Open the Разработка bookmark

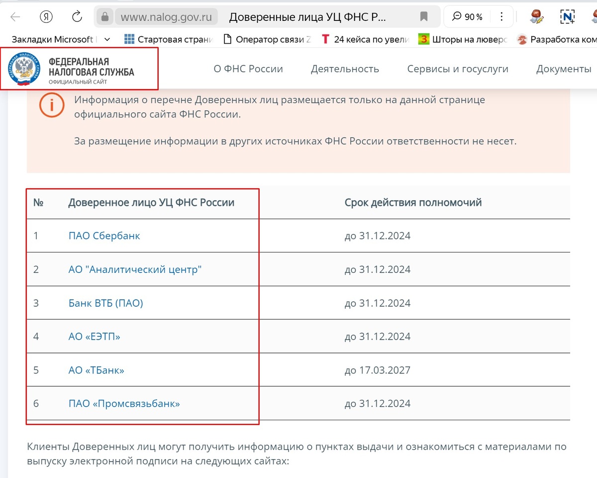tap(557, 39)
